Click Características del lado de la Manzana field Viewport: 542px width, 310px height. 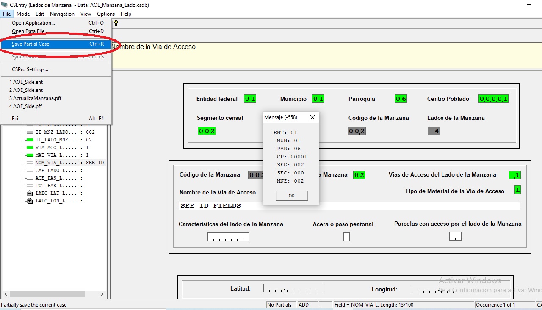coord(228,237)
